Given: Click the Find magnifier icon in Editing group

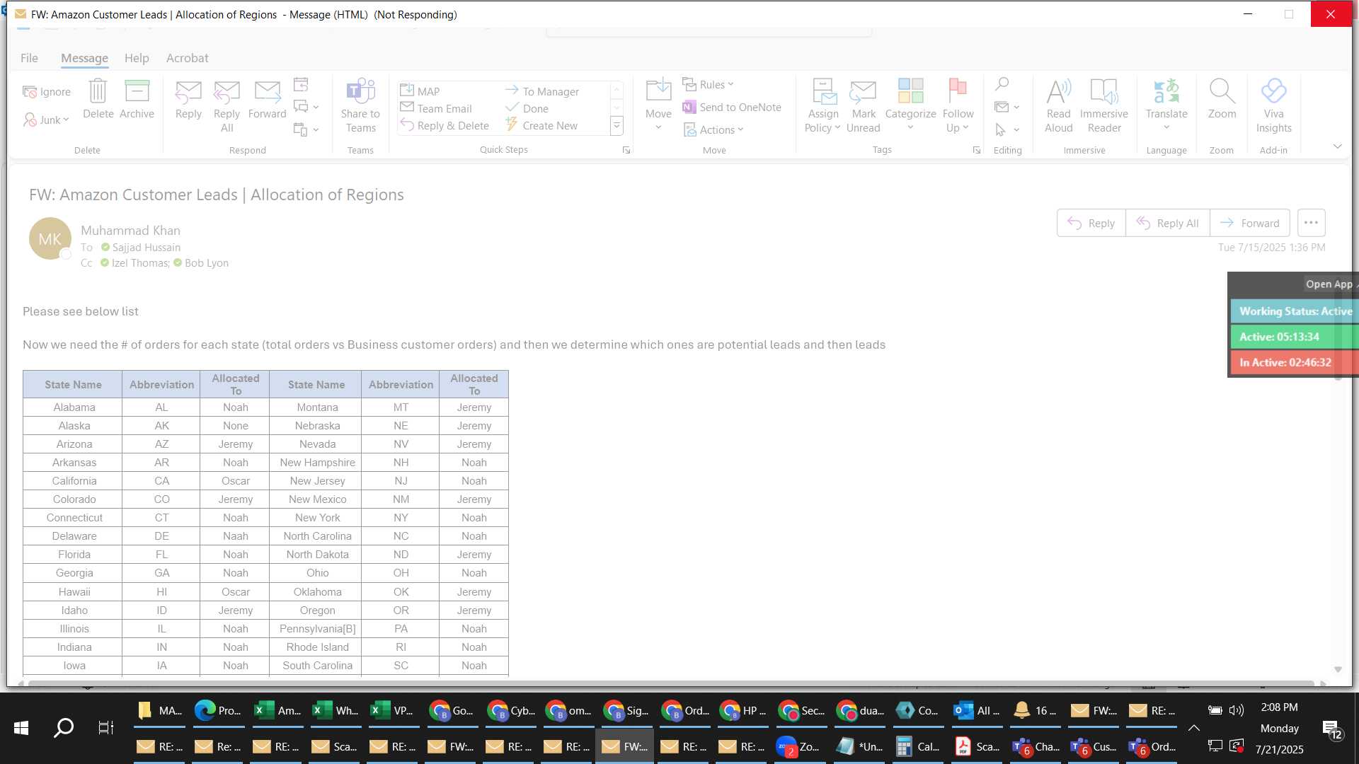Looking at the screenshot, I should pos(1002,84).
